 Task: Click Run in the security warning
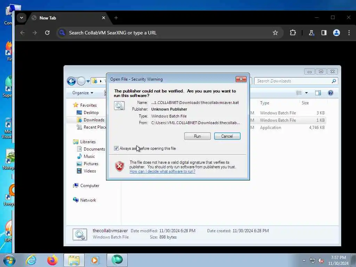pyautogui.click(x=197, y=136)
